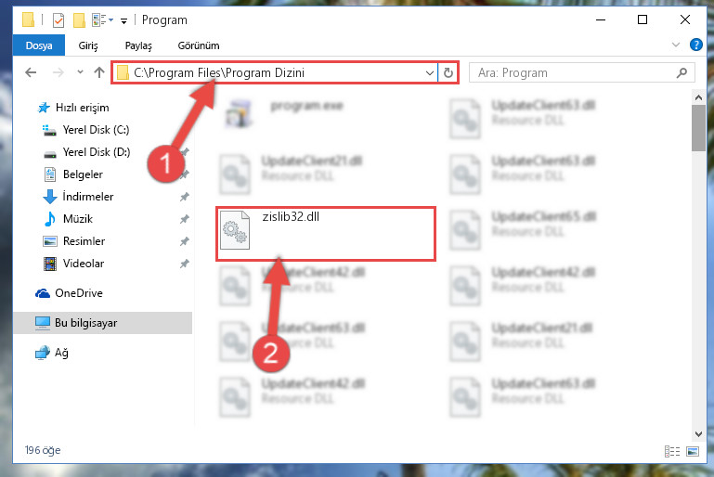Screen dimensions: 714x477
Task: Click the Properties quick access icon
Action: [x=58, y=20]
